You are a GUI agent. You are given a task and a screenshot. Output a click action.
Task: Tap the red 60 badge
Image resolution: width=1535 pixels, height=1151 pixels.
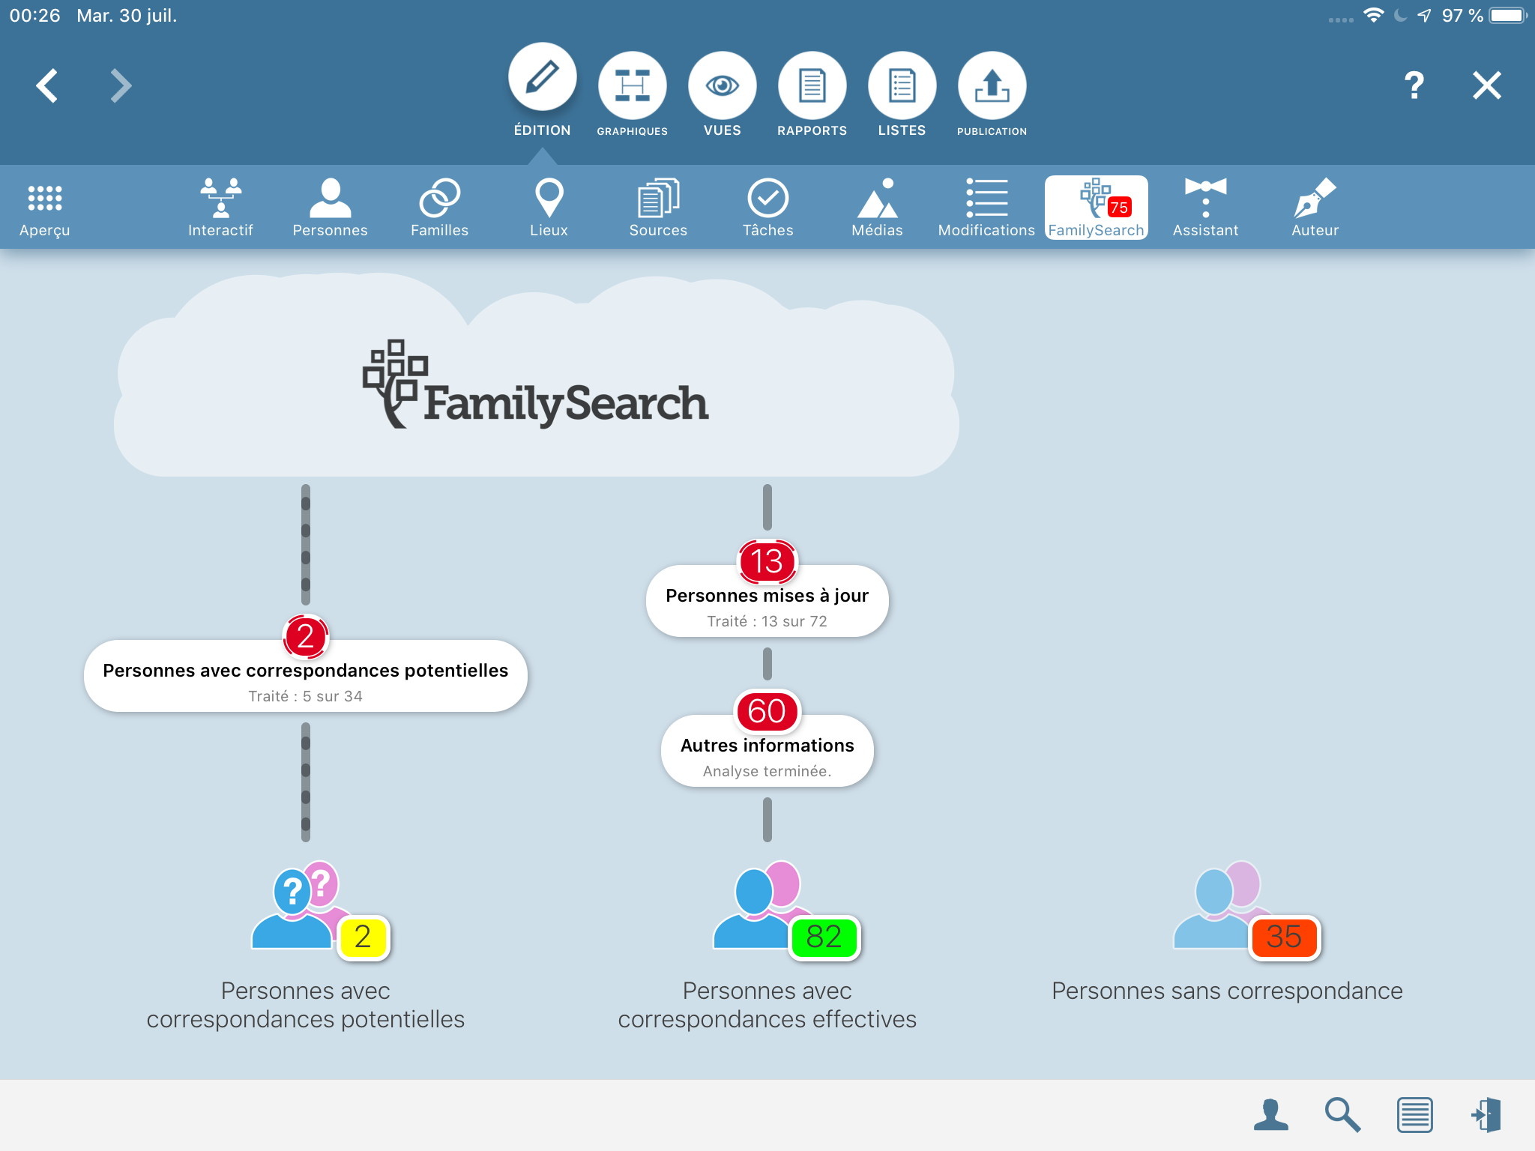[x=767, y=711]
